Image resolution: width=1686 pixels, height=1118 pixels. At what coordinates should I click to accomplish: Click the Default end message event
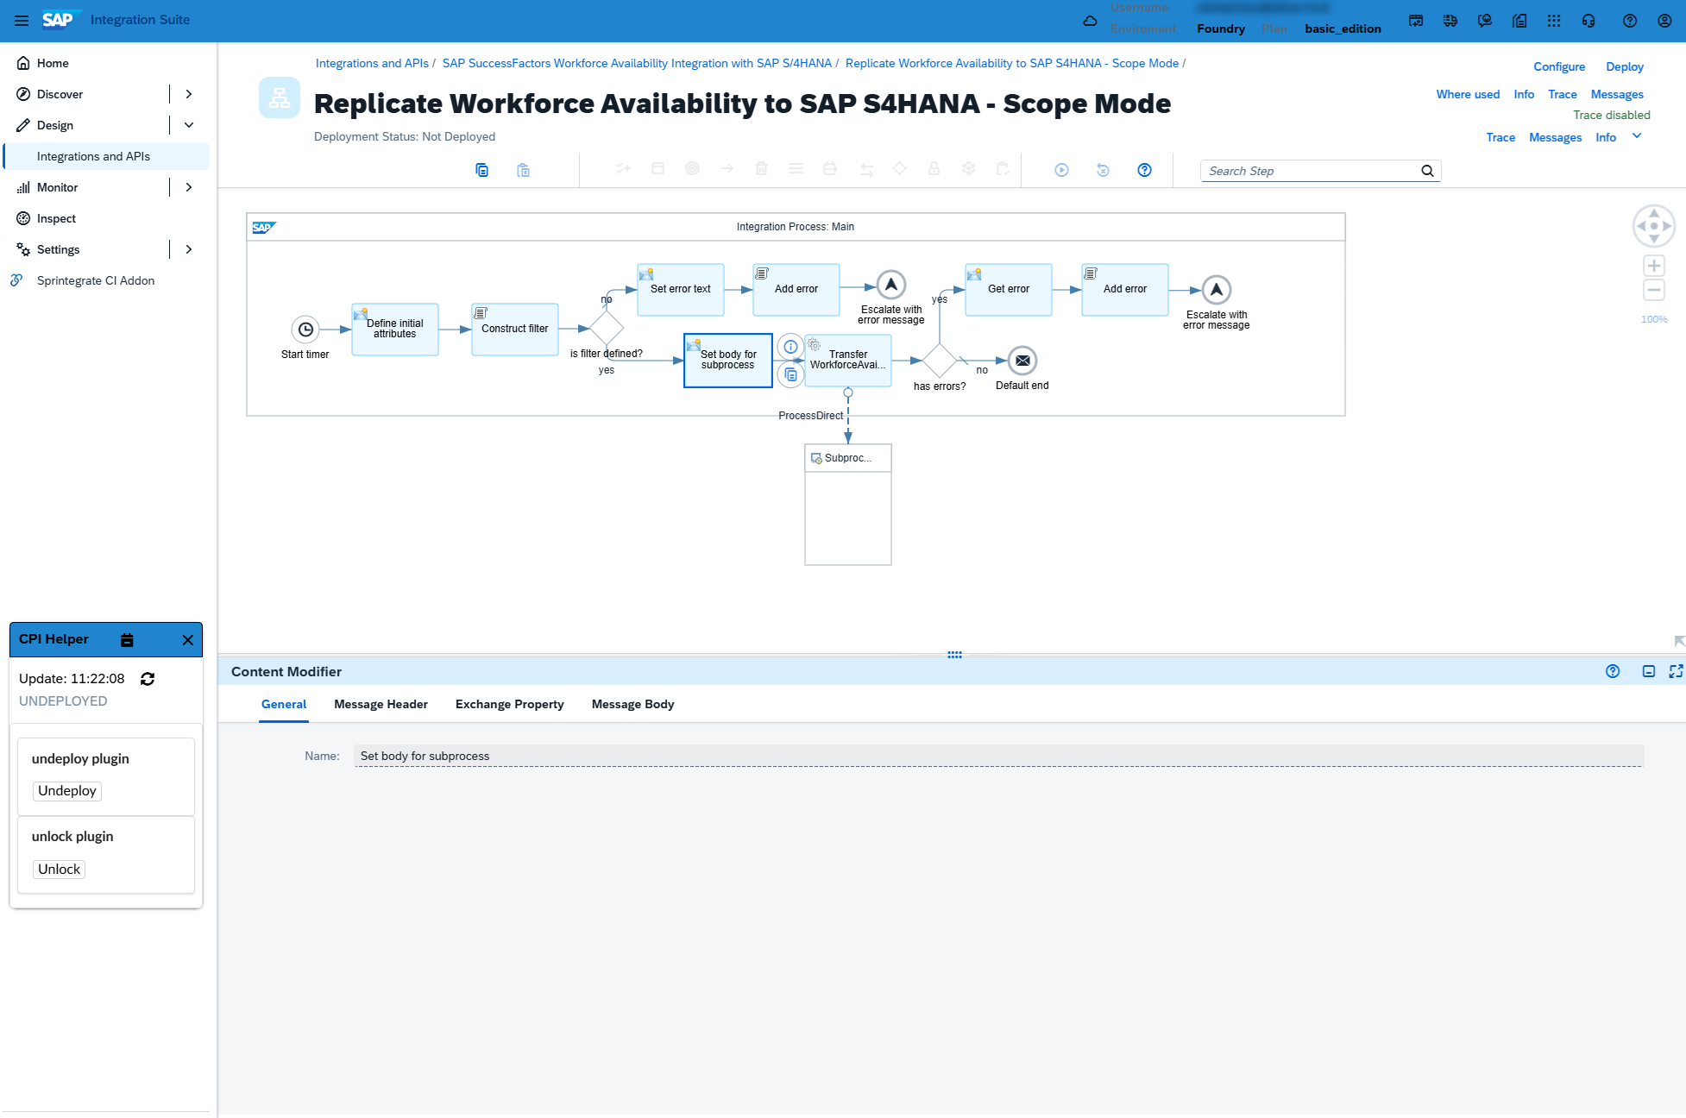click(x=1022, y=361)
